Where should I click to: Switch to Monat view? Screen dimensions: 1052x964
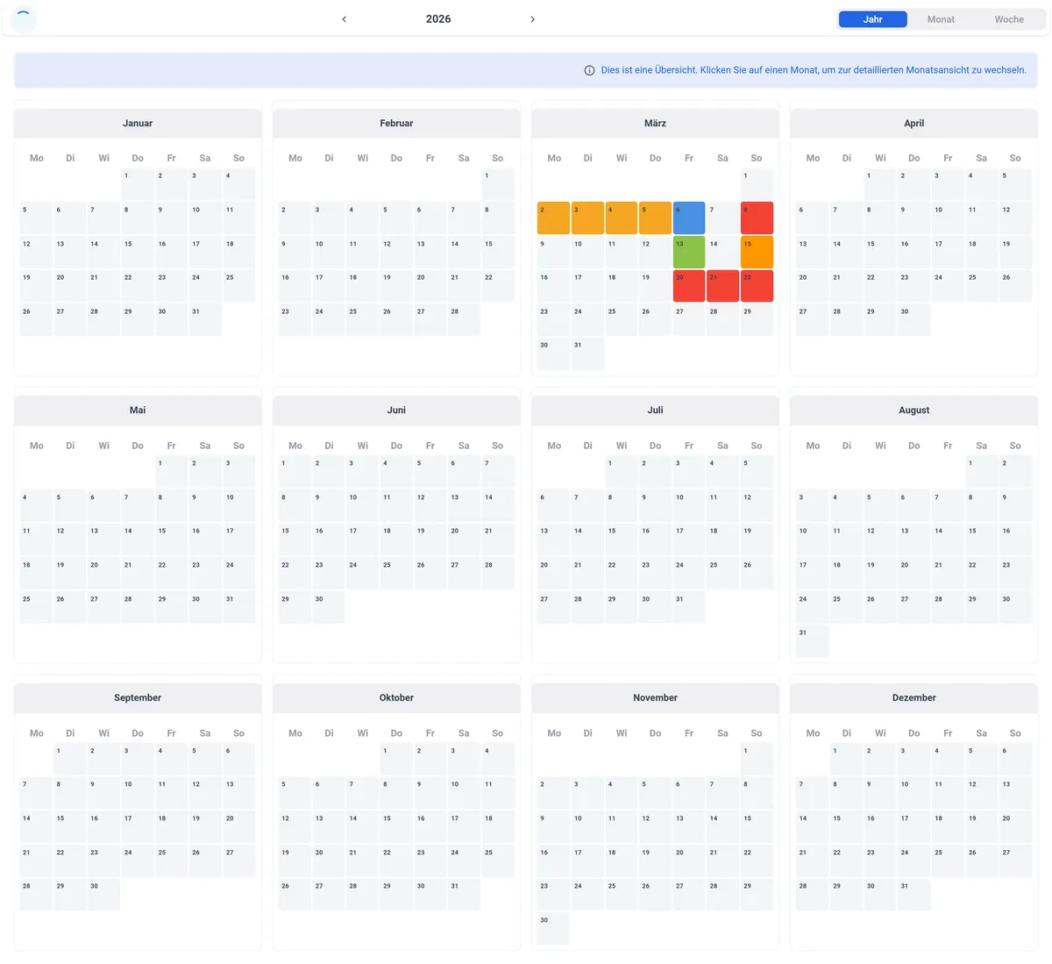coord(941,19)
